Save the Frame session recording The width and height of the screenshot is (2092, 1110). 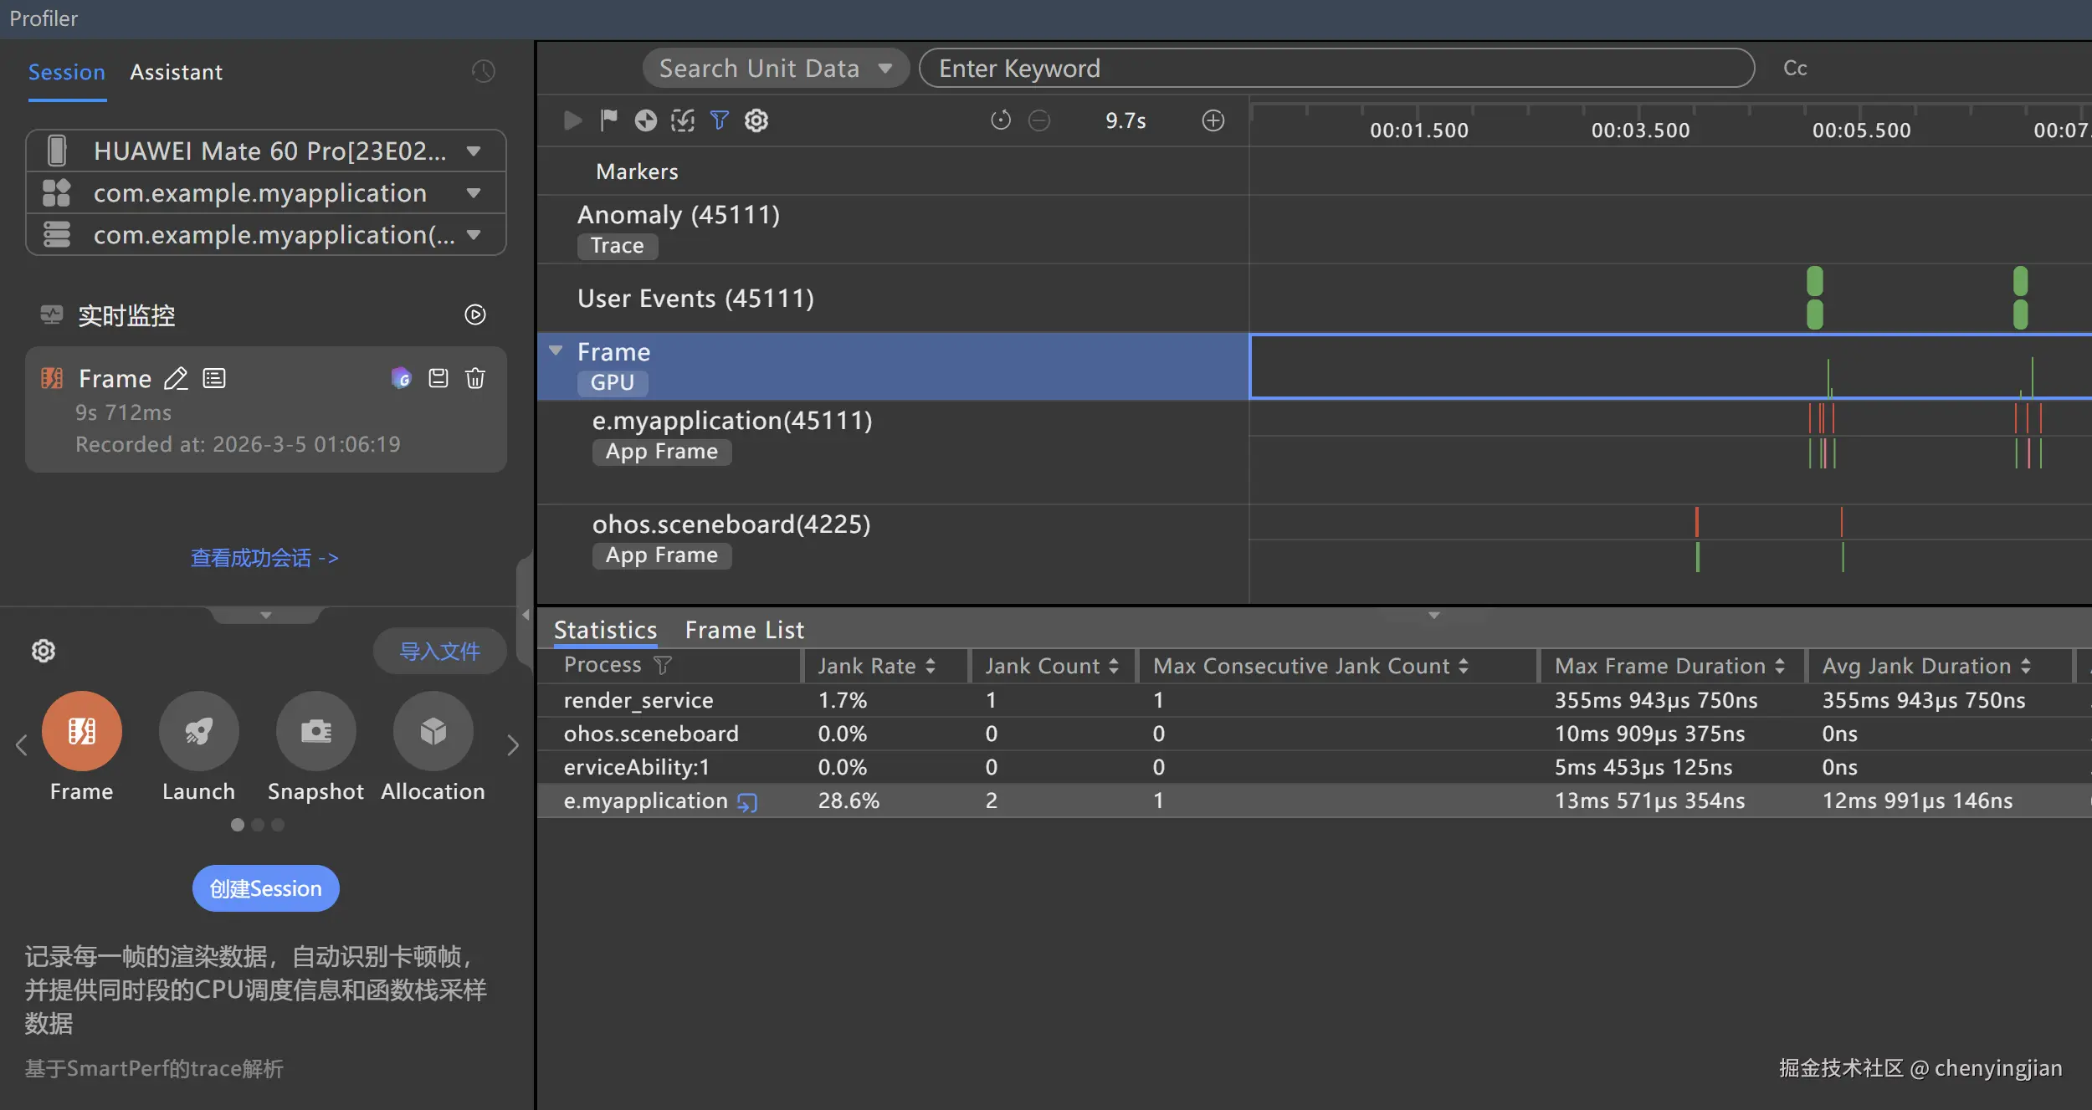pos(438,378)
